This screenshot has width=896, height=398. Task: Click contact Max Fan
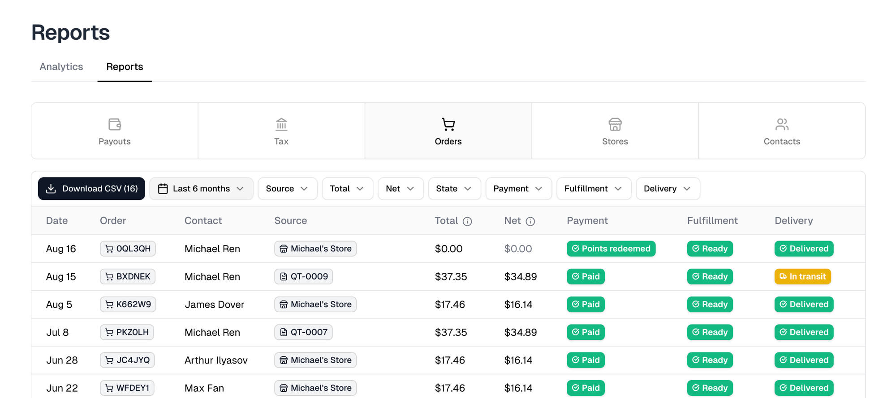204,388
